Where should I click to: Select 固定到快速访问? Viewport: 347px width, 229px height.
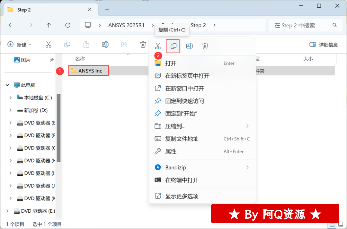point(202,101)
